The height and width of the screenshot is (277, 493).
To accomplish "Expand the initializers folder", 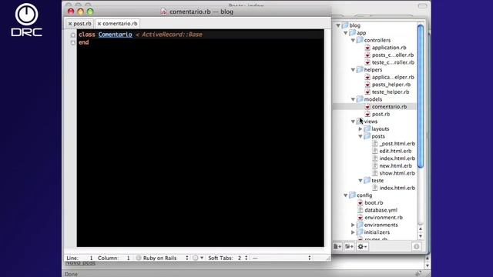I will pos(353,232).
